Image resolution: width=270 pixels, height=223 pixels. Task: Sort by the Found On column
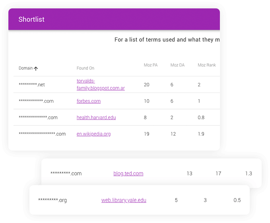tap(85, 68)
